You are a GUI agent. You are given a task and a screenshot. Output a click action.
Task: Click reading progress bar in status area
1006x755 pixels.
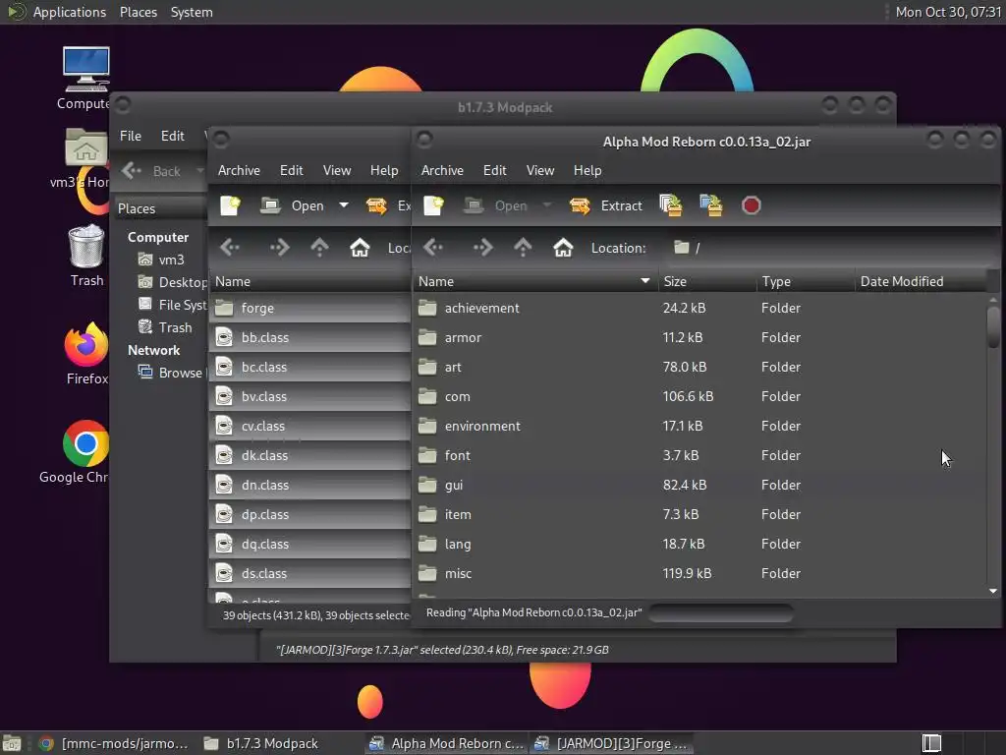[721, 613]
